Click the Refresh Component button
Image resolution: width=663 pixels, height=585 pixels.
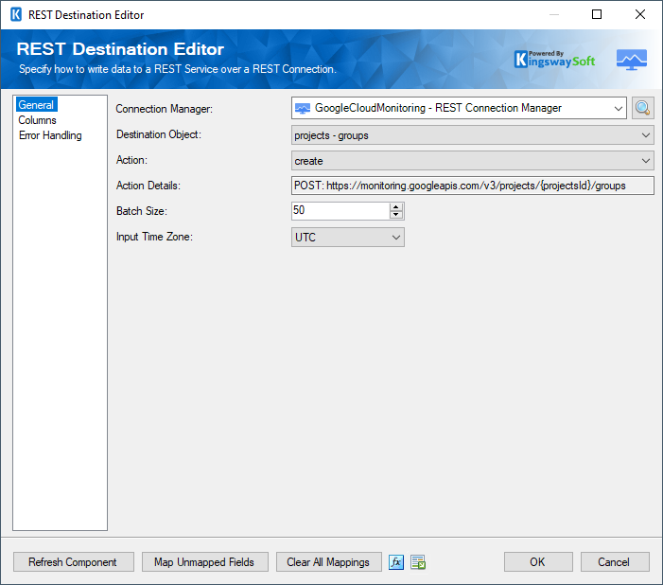pyautogui.click(x=73, y=562)
